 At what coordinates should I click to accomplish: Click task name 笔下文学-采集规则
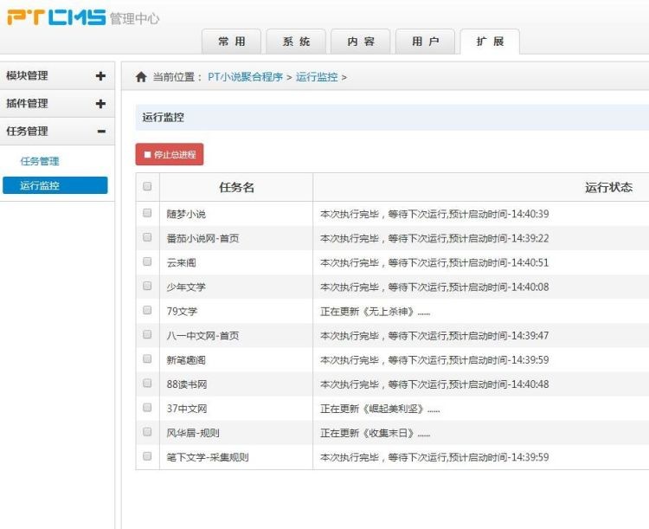[208, 457]
